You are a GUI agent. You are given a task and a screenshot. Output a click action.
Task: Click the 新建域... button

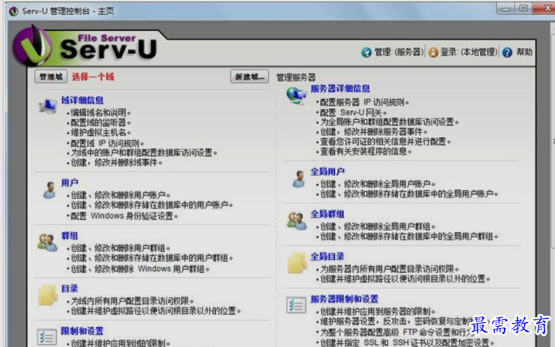(x=250, y=76)
